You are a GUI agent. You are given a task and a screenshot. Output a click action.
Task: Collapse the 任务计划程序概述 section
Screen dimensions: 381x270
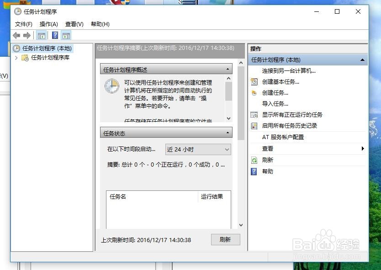tap(228, 69)
